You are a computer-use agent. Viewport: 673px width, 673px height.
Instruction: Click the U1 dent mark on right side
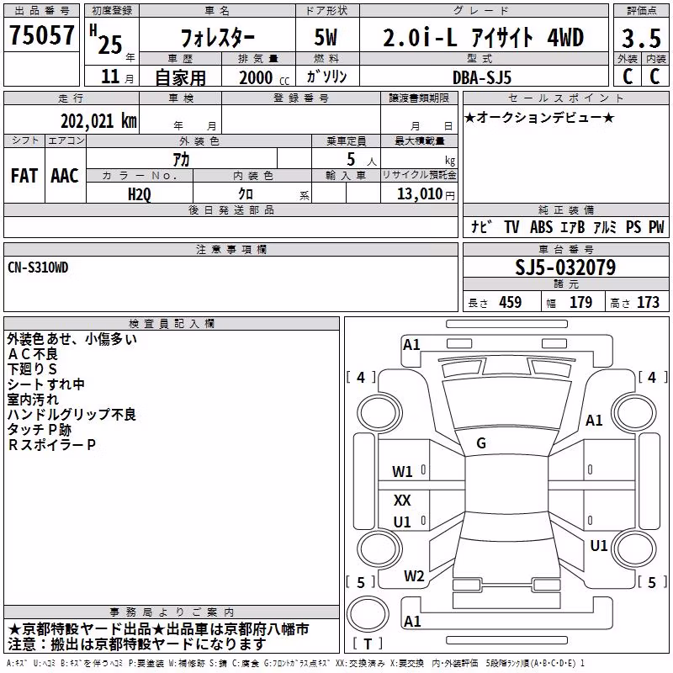[599, 545]
